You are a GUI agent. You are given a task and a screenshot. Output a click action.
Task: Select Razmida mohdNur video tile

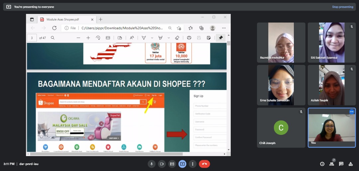tap(281, 42)
